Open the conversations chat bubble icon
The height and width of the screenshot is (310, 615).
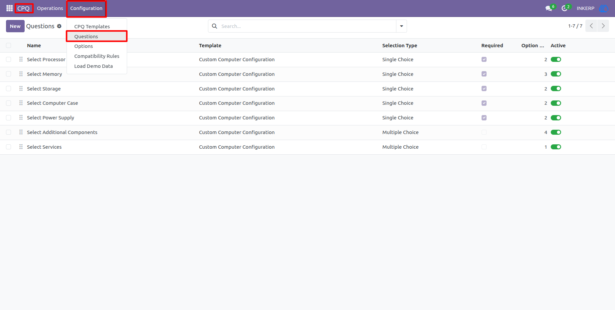pos(549,8)
